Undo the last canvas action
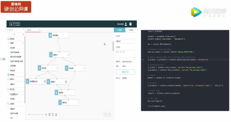The width and height of the screenshot is (231, 122). point(105,114)
